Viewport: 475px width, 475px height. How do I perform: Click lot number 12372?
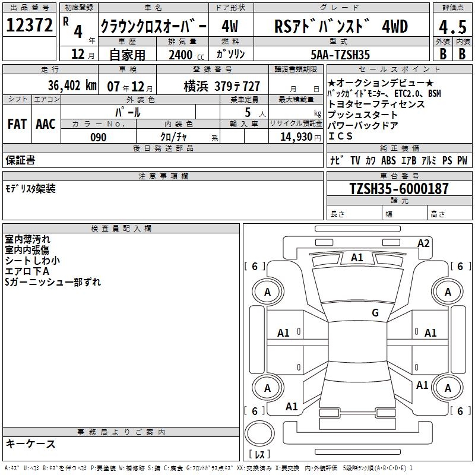coord(29,25)
